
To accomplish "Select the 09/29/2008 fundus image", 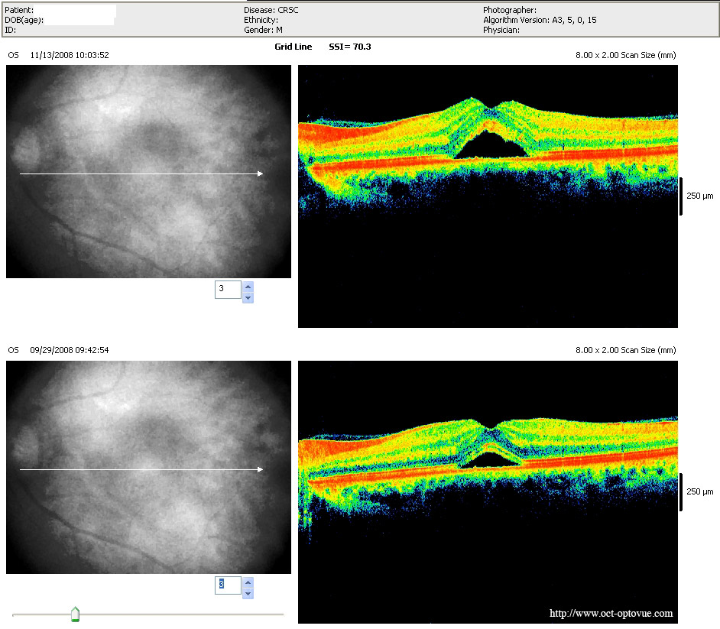I will [148, 467].
